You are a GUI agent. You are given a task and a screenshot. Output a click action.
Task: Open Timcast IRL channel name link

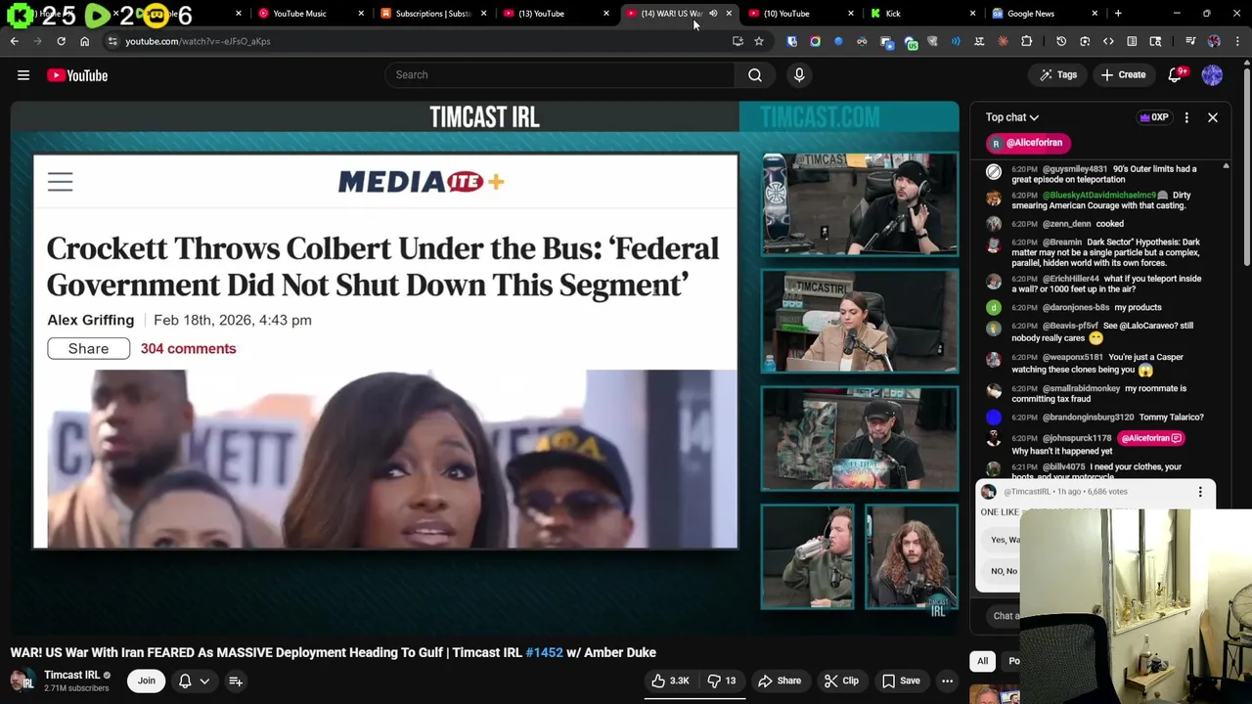[71, 675]
